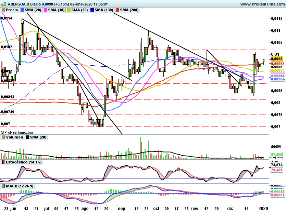Click the blue SMA (20) price legend swatch
The image size is (286, 212).
(x=22, y=10)
